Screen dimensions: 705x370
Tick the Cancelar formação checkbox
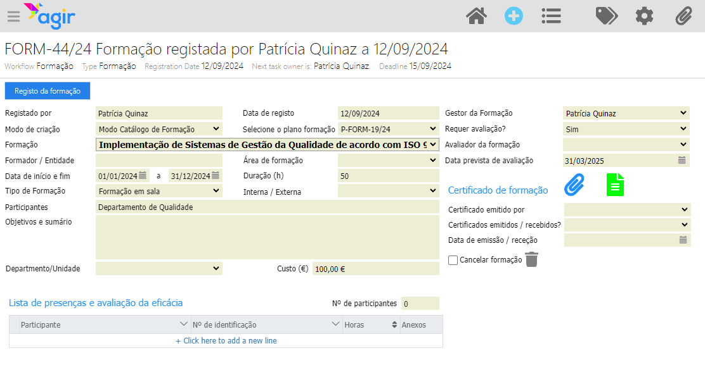453,260
